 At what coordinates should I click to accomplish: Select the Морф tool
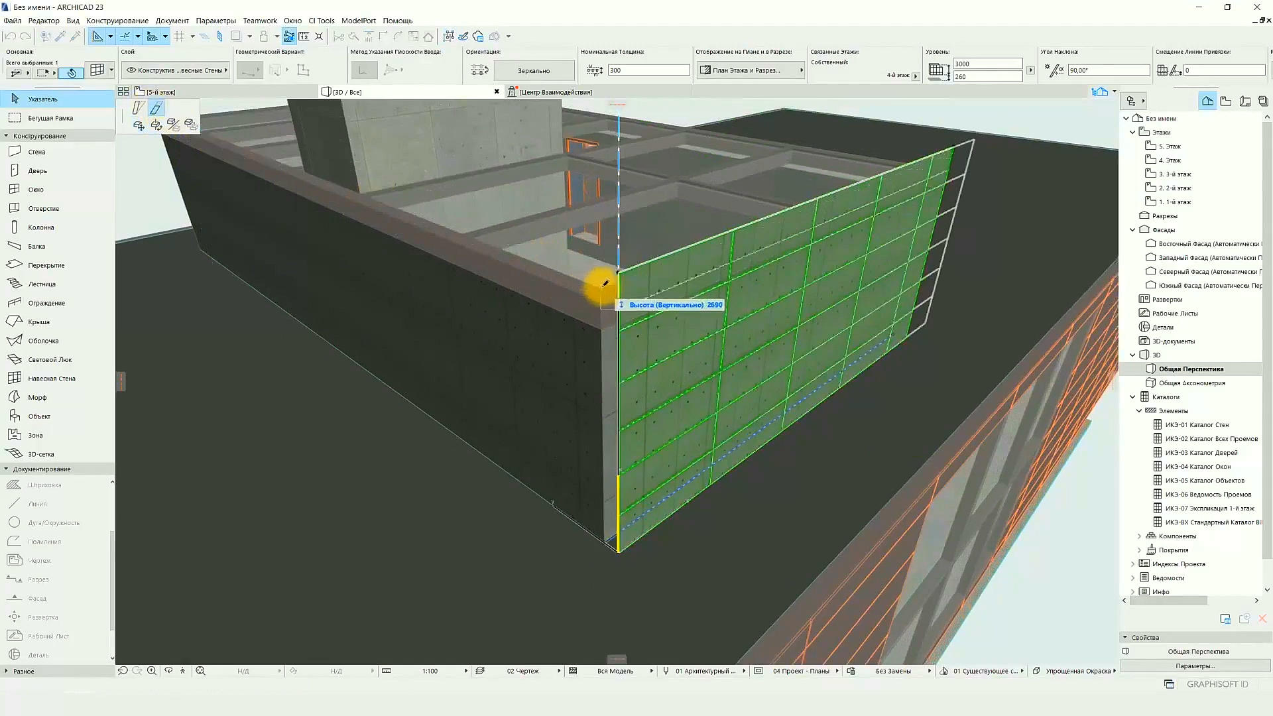(x=37, y=397)
